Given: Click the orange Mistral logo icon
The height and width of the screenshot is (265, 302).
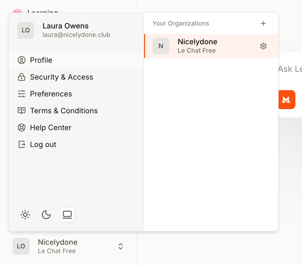Looking at the screenshot, I should point(286,100).
